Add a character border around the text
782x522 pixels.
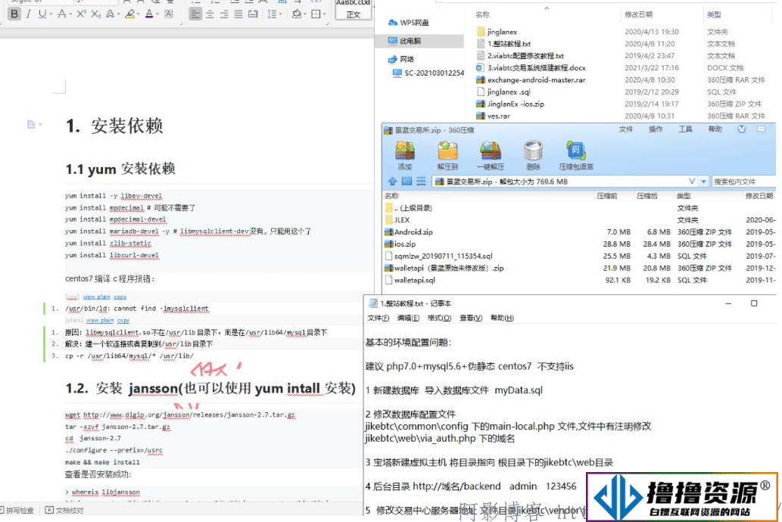169,14
